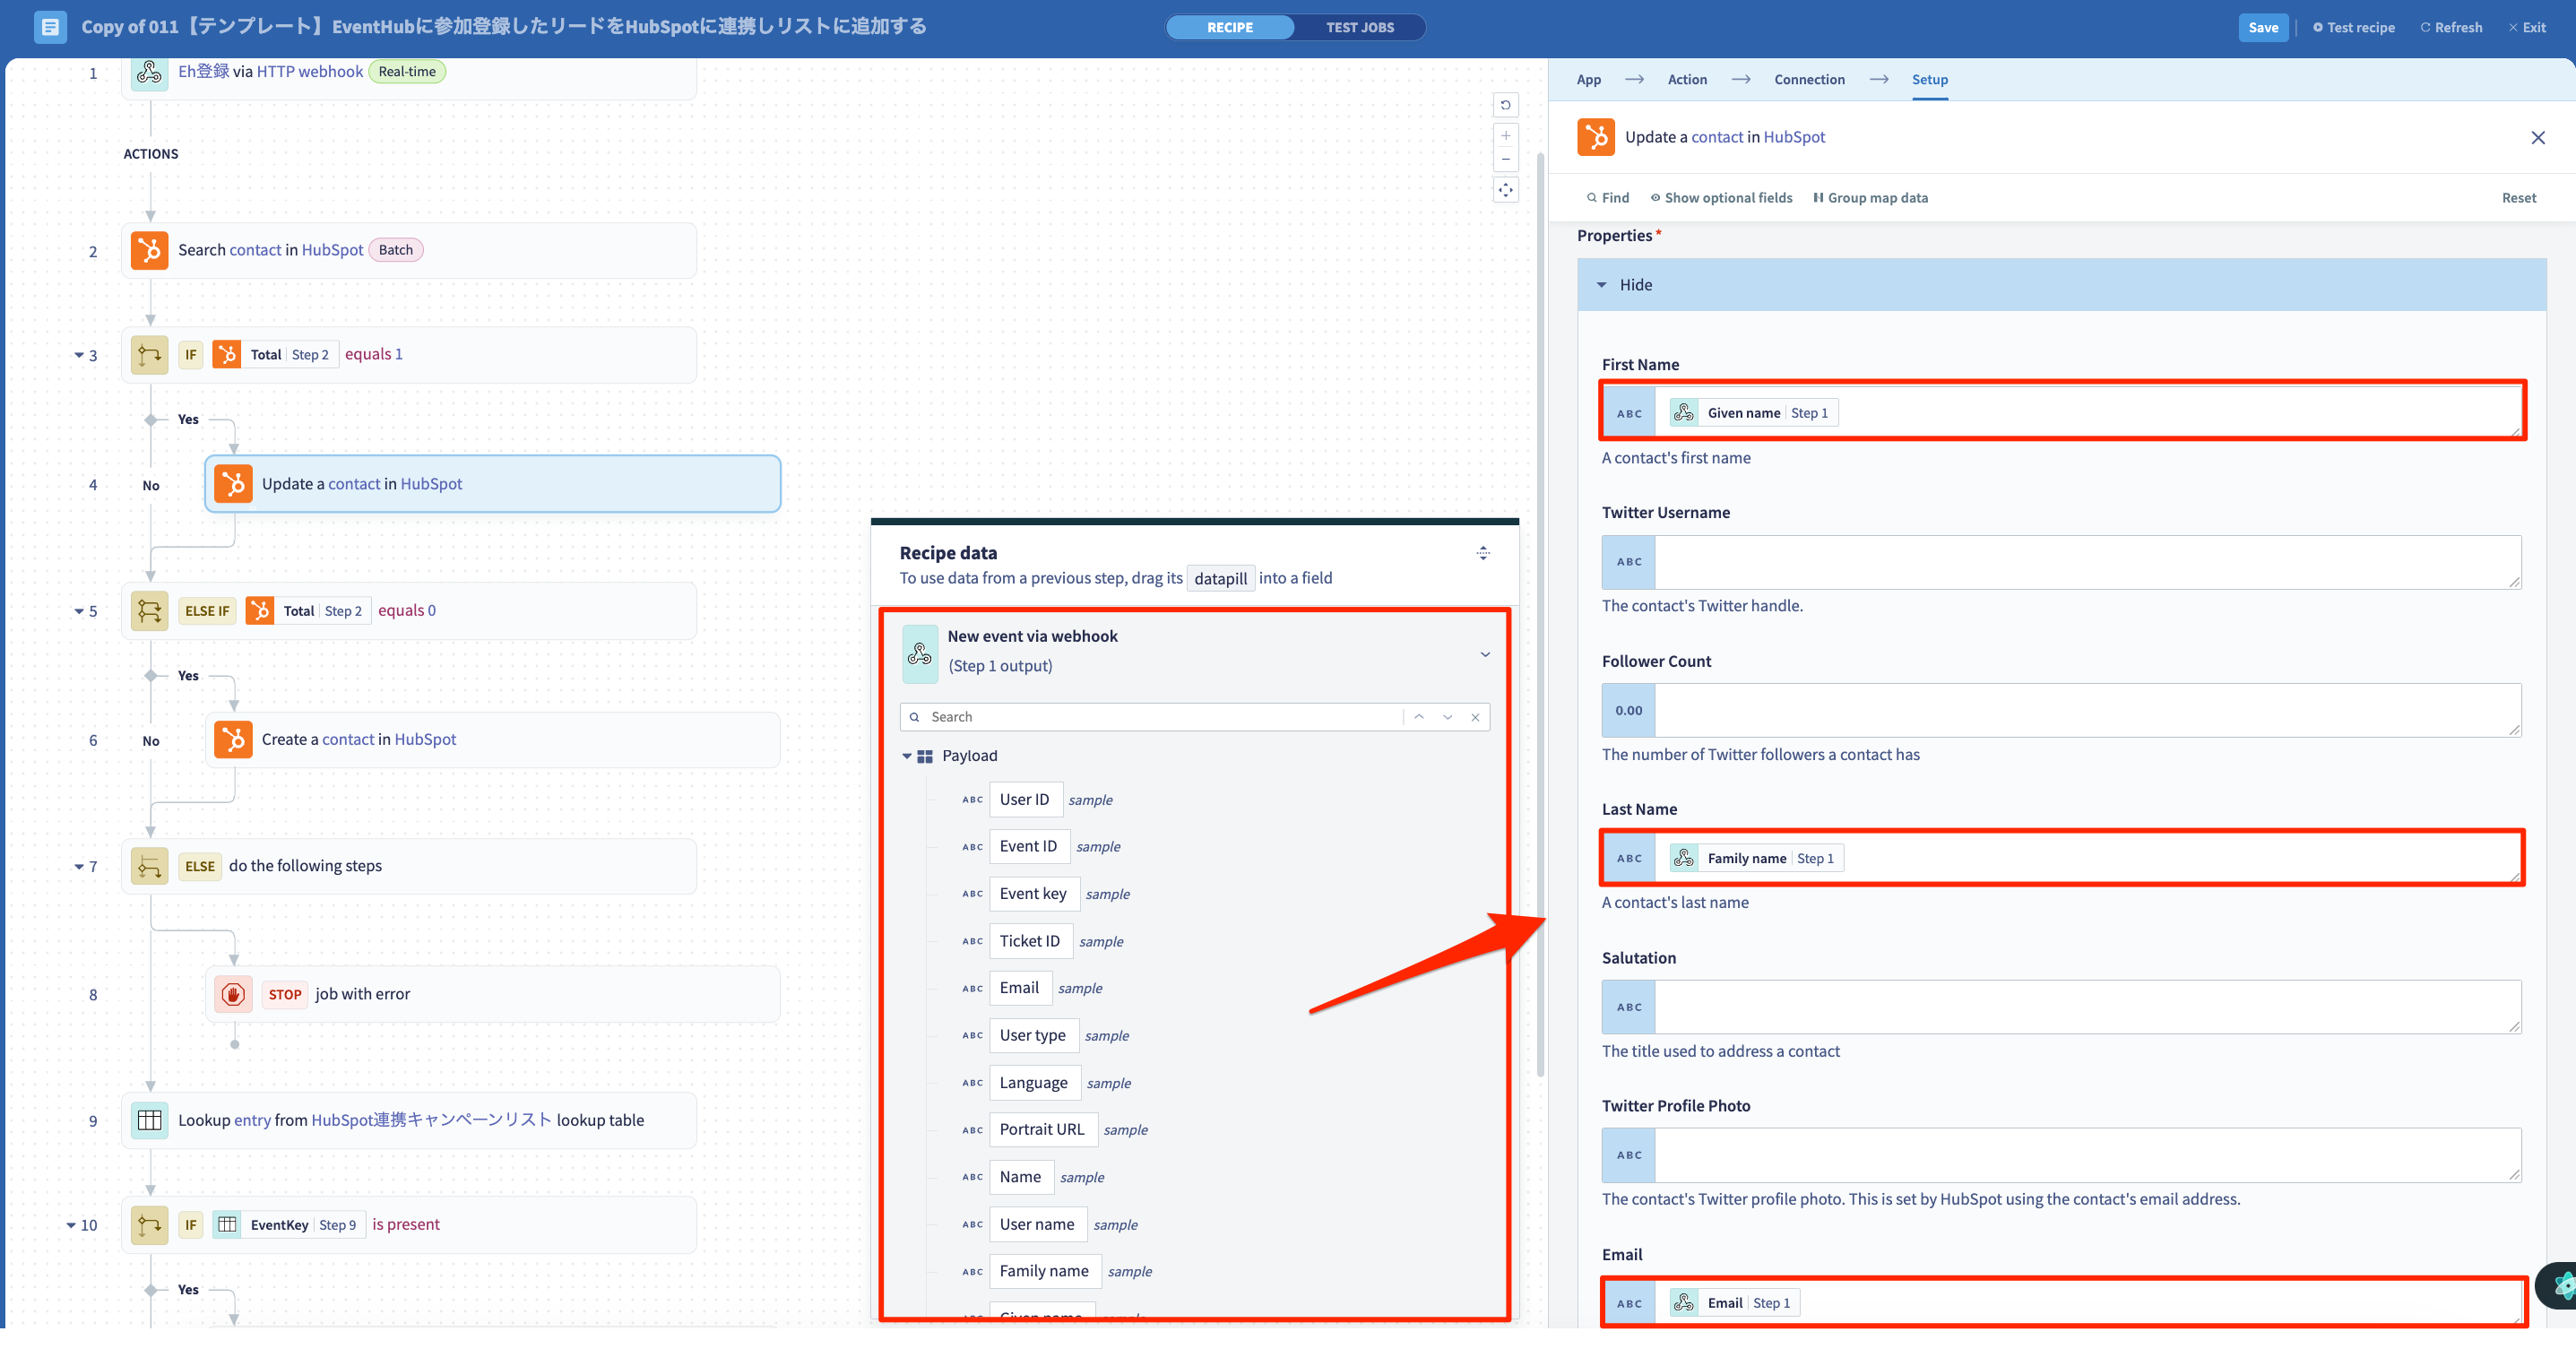Click the IF branch icon in step 3

(149, 354)
